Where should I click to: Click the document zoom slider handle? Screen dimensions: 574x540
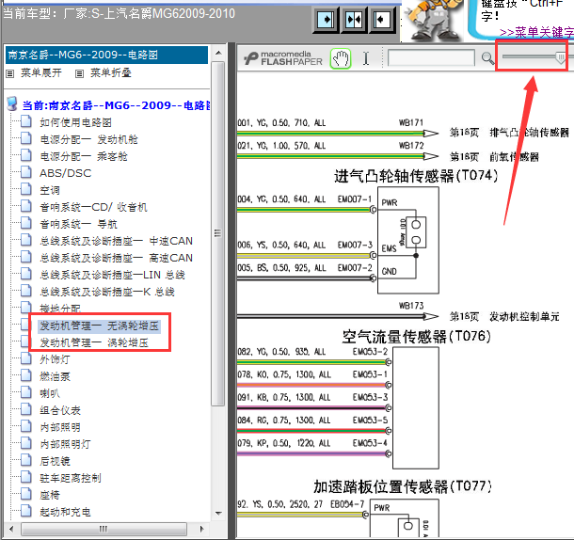pos(560,57)
